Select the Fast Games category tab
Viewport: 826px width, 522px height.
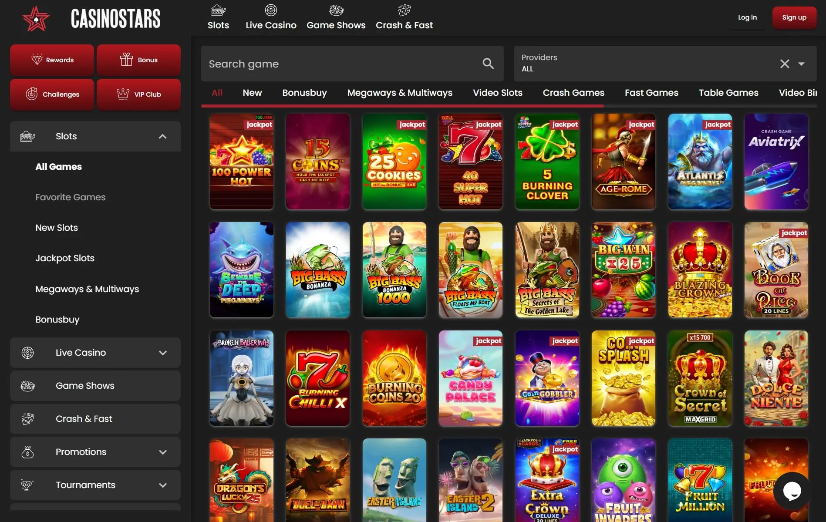click(651, 93)
